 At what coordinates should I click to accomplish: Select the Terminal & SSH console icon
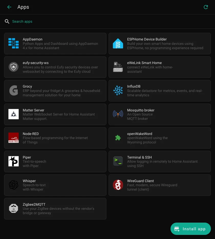[x=118, y=161]
